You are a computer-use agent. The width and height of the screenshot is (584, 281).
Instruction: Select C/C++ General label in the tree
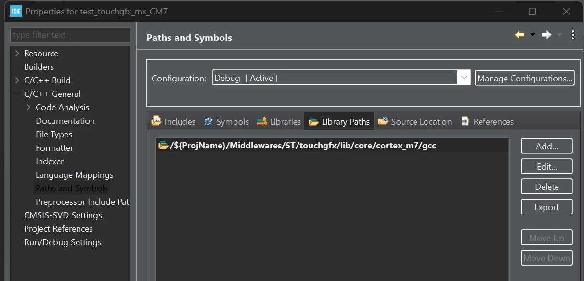(x=52, y=94)
